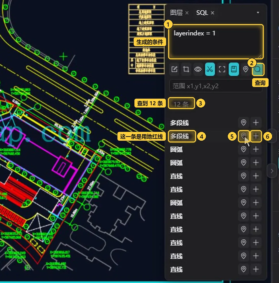The image size is (279, 283).
Task: Locate the last 直线 result with its pin
Action: coord(243,269)
